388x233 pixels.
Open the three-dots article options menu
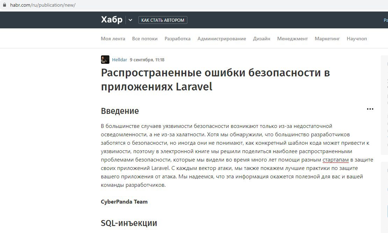click(370, 109)
